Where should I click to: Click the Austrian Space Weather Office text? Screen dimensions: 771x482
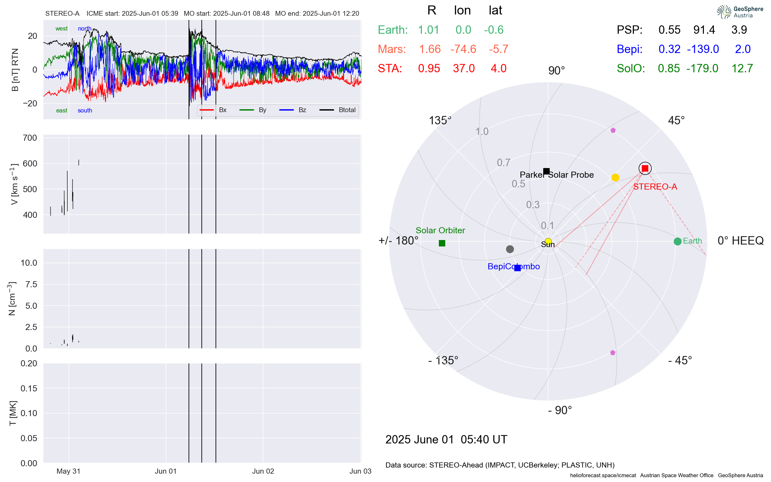coord(677,475)
